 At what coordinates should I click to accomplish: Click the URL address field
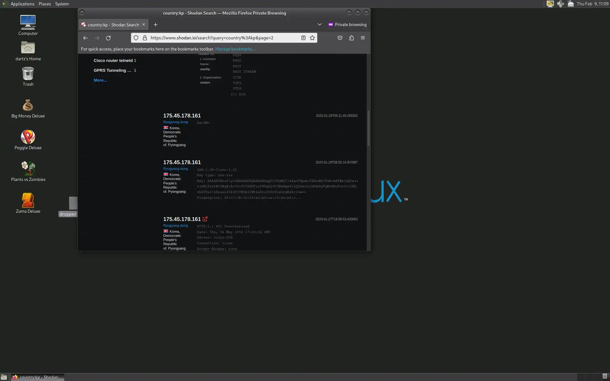222,38
